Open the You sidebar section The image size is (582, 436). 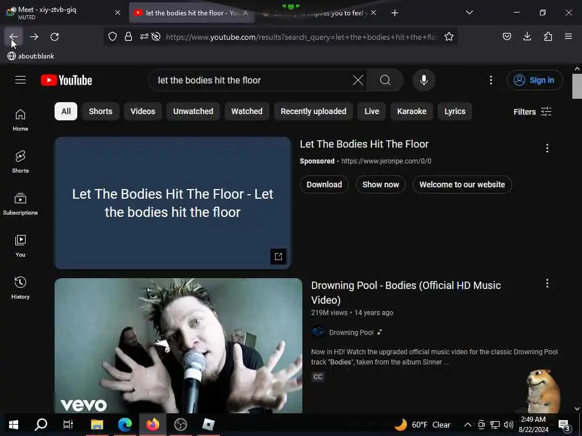[20, 246]
